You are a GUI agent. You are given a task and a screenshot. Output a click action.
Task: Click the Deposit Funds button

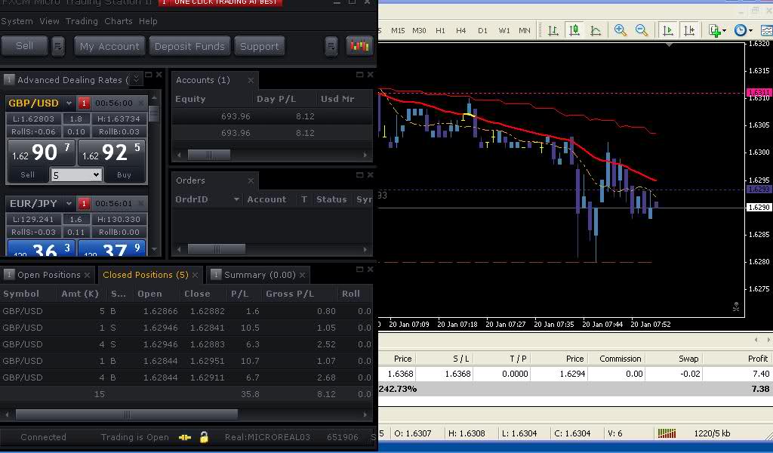(189, 46)
